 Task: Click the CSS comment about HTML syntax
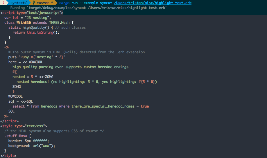[x=54, y=131]
